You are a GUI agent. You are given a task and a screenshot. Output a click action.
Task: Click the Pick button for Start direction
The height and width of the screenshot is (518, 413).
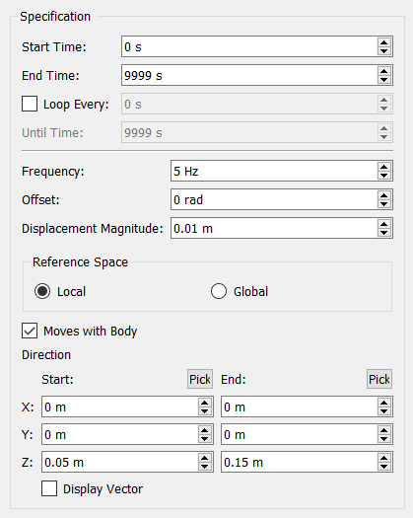pyautogui.click(x=200, y=379)
